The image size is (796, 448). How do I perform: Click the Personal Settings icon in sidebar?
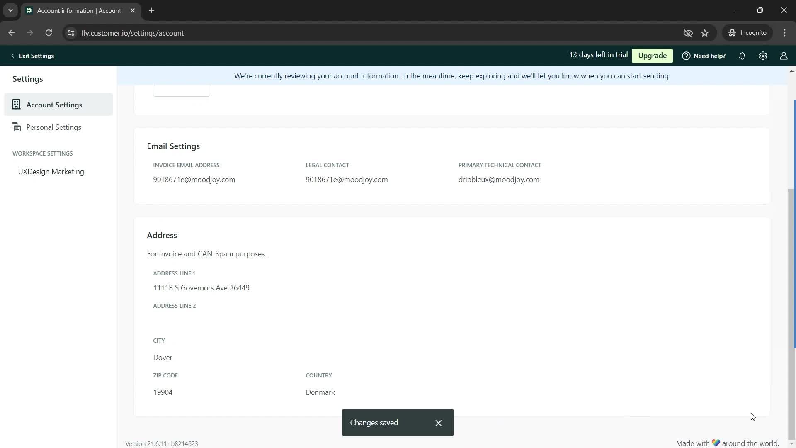pos(16,127)
